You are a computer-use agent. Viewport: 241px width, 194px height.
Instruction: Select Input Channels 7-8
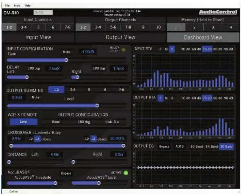(67, 27)
